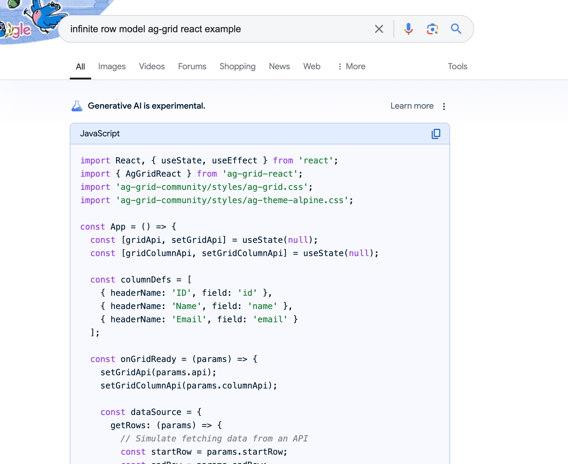
Task: Switch to the Videos tab
Action: click(x=152, y=67)
